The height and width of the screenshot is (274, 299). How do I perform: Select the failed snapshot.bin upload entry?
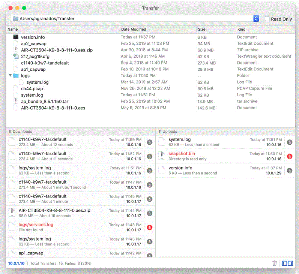[x=225, y=156]
